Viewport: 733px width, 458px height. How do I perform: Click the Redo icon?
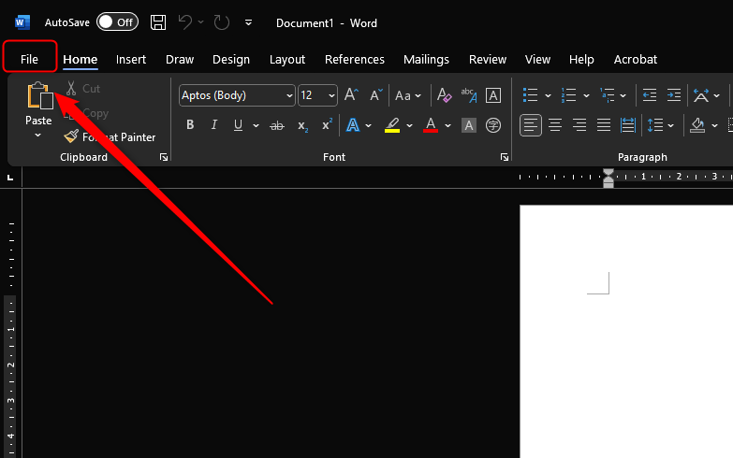point(222,22)
